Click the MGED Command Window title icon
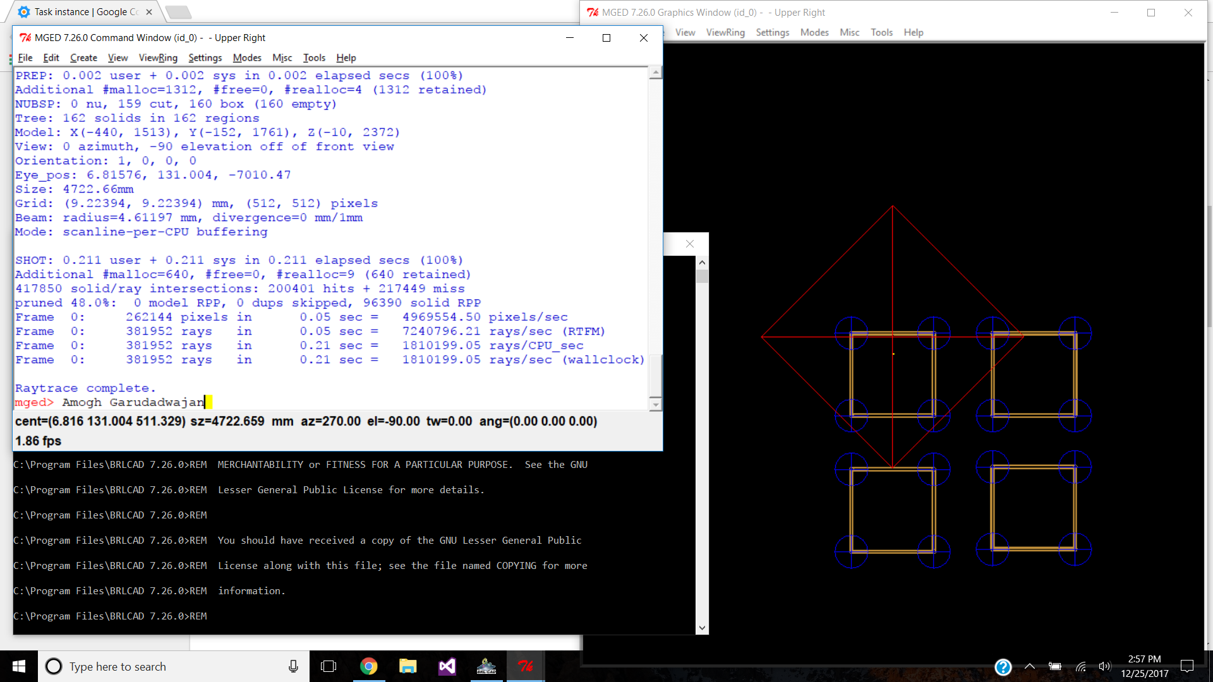This screenshot has height=682, width=1213. coord(25,38)
